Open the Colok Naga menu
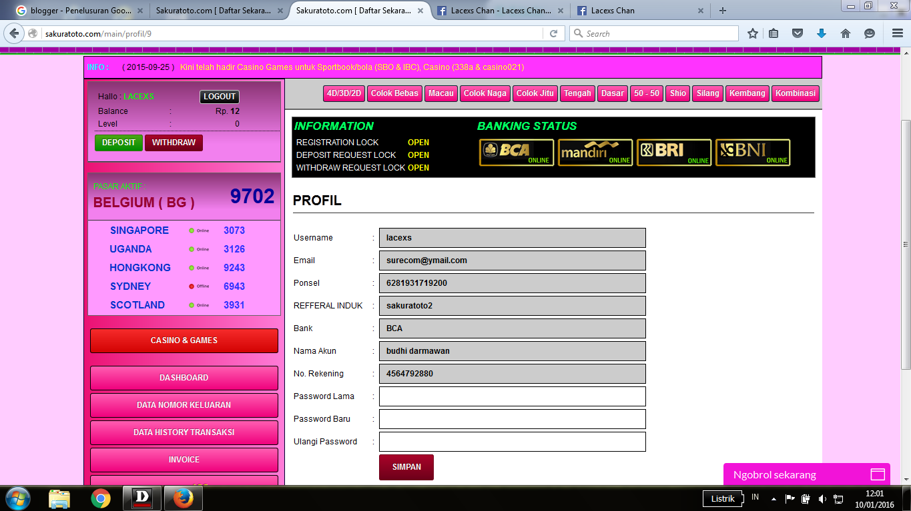This screenshot has width=911, height=511. point(485,93)
